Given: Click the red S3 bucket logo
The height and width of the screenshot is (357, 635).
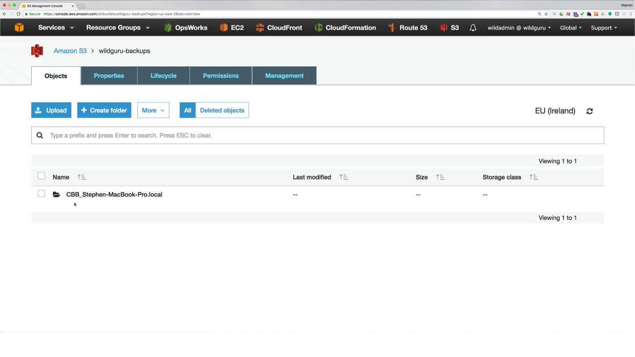Looking at the screenshot, I should pyautogui.click(x=37, y=51).
